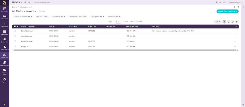Open Doc No. filter dropdown

pos(42,17)
